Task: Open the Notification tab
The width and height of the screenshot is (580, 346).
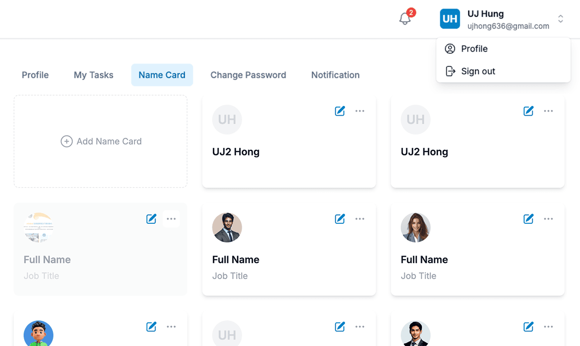Action: tap(335, 75)
